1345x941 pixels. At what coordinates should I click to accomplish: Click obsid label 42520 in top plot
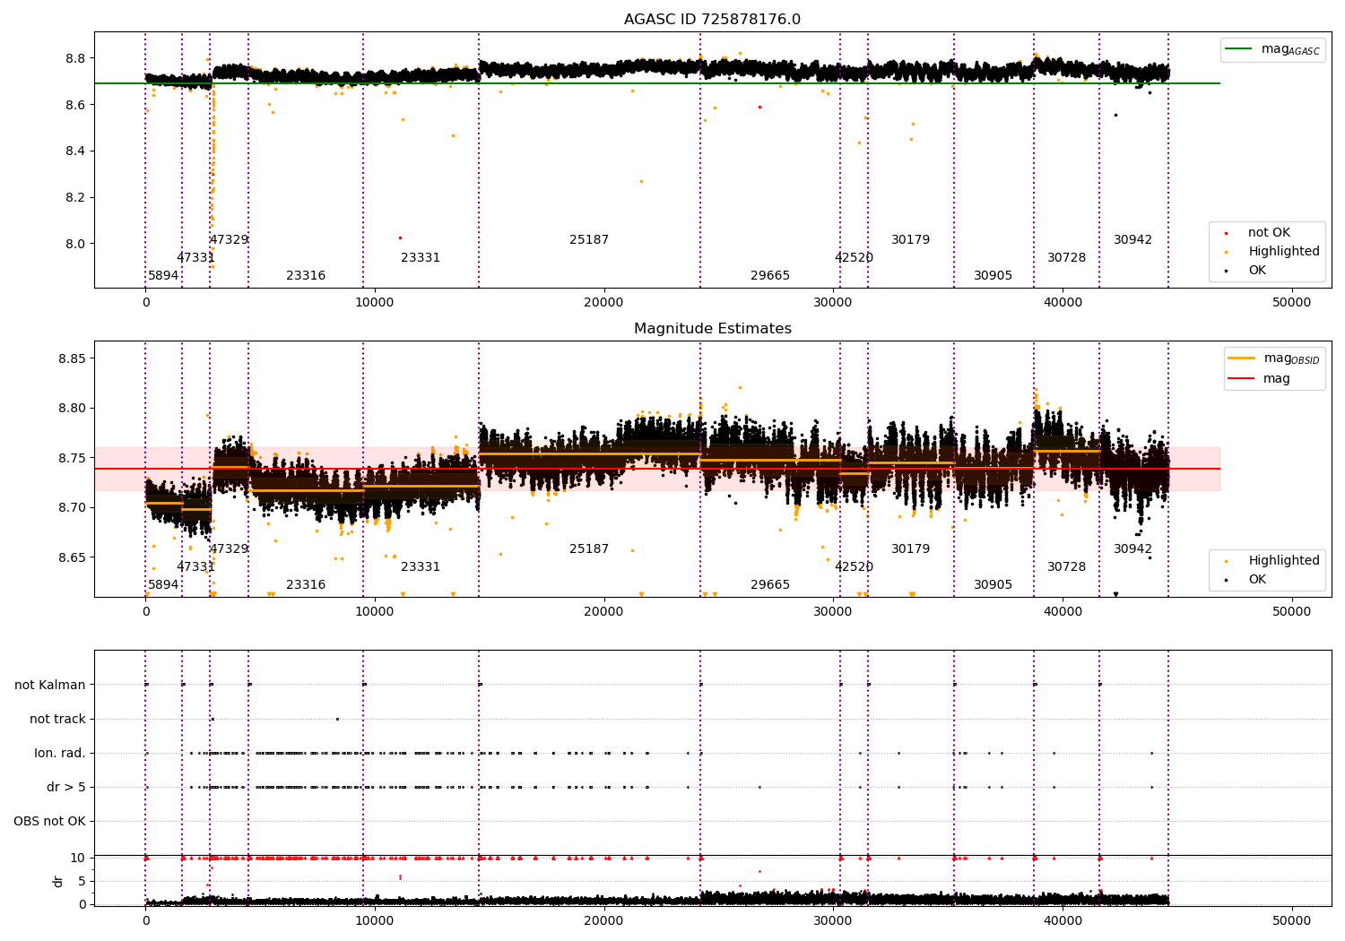[x=854, y=258]
